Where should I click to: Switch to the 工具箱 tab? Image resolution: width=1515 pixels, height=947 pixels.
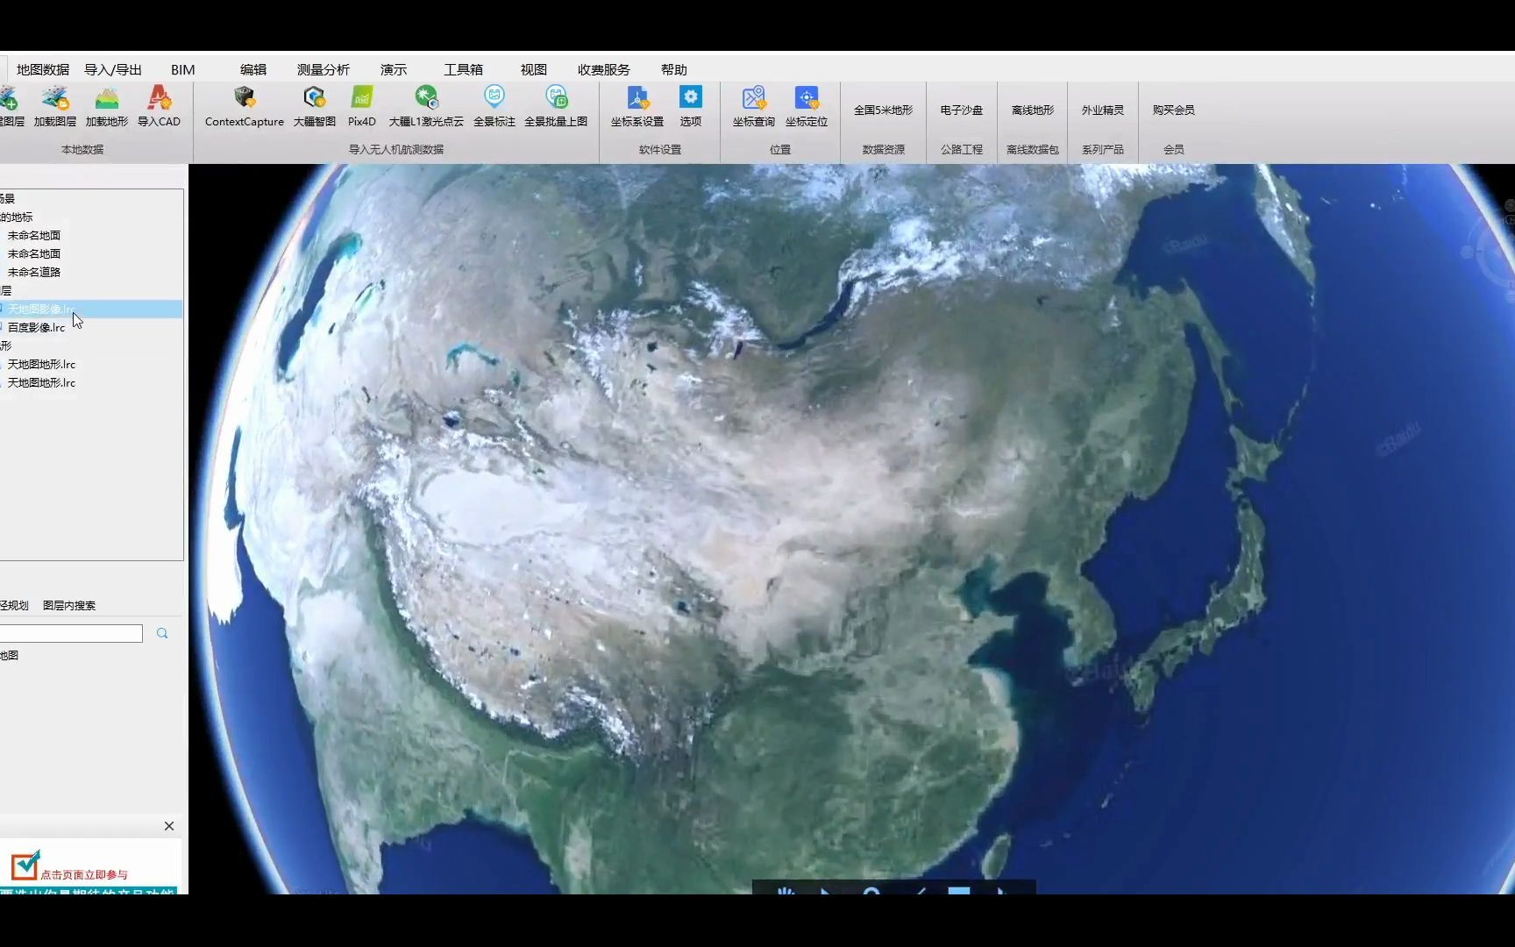click(464, 69)
